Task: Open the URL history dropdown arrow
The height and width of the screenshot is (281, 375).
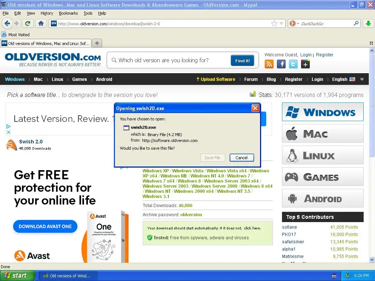Action: pyautogui.click(x=282, y=24)
